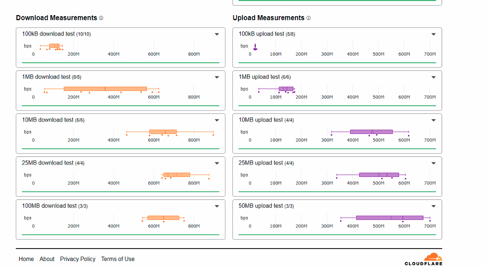Screen dimensions: 487x267
Task: Open the 50MB upload test dropdown
Action: coord(434,206)
